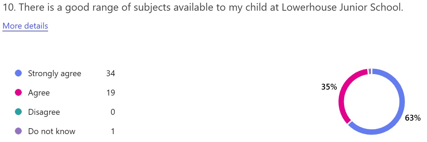Click the empty center of the donut chart
This screenshot has height=142, width=427.
point(372,102)
